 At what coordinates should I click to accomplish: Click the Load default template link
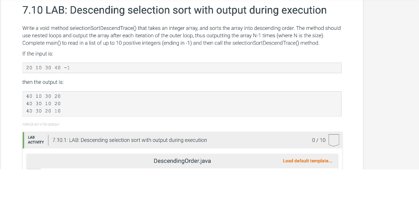pyautogui.click(x=307, y=161)
